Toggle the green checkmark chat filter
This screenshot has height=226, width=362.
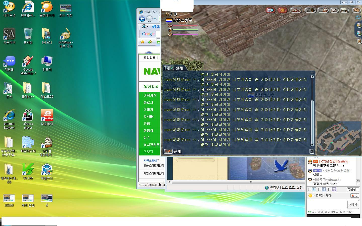(172, 68)
